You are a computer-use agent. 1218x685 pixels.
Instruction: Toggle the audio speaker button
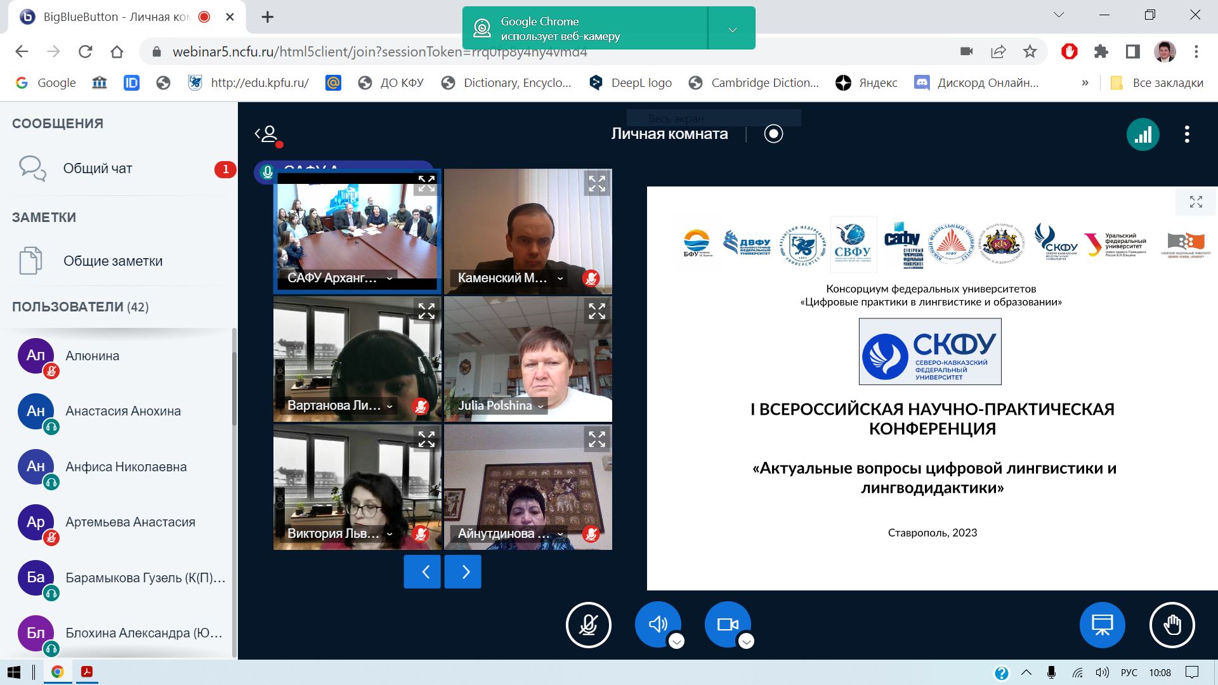[657, 624]
